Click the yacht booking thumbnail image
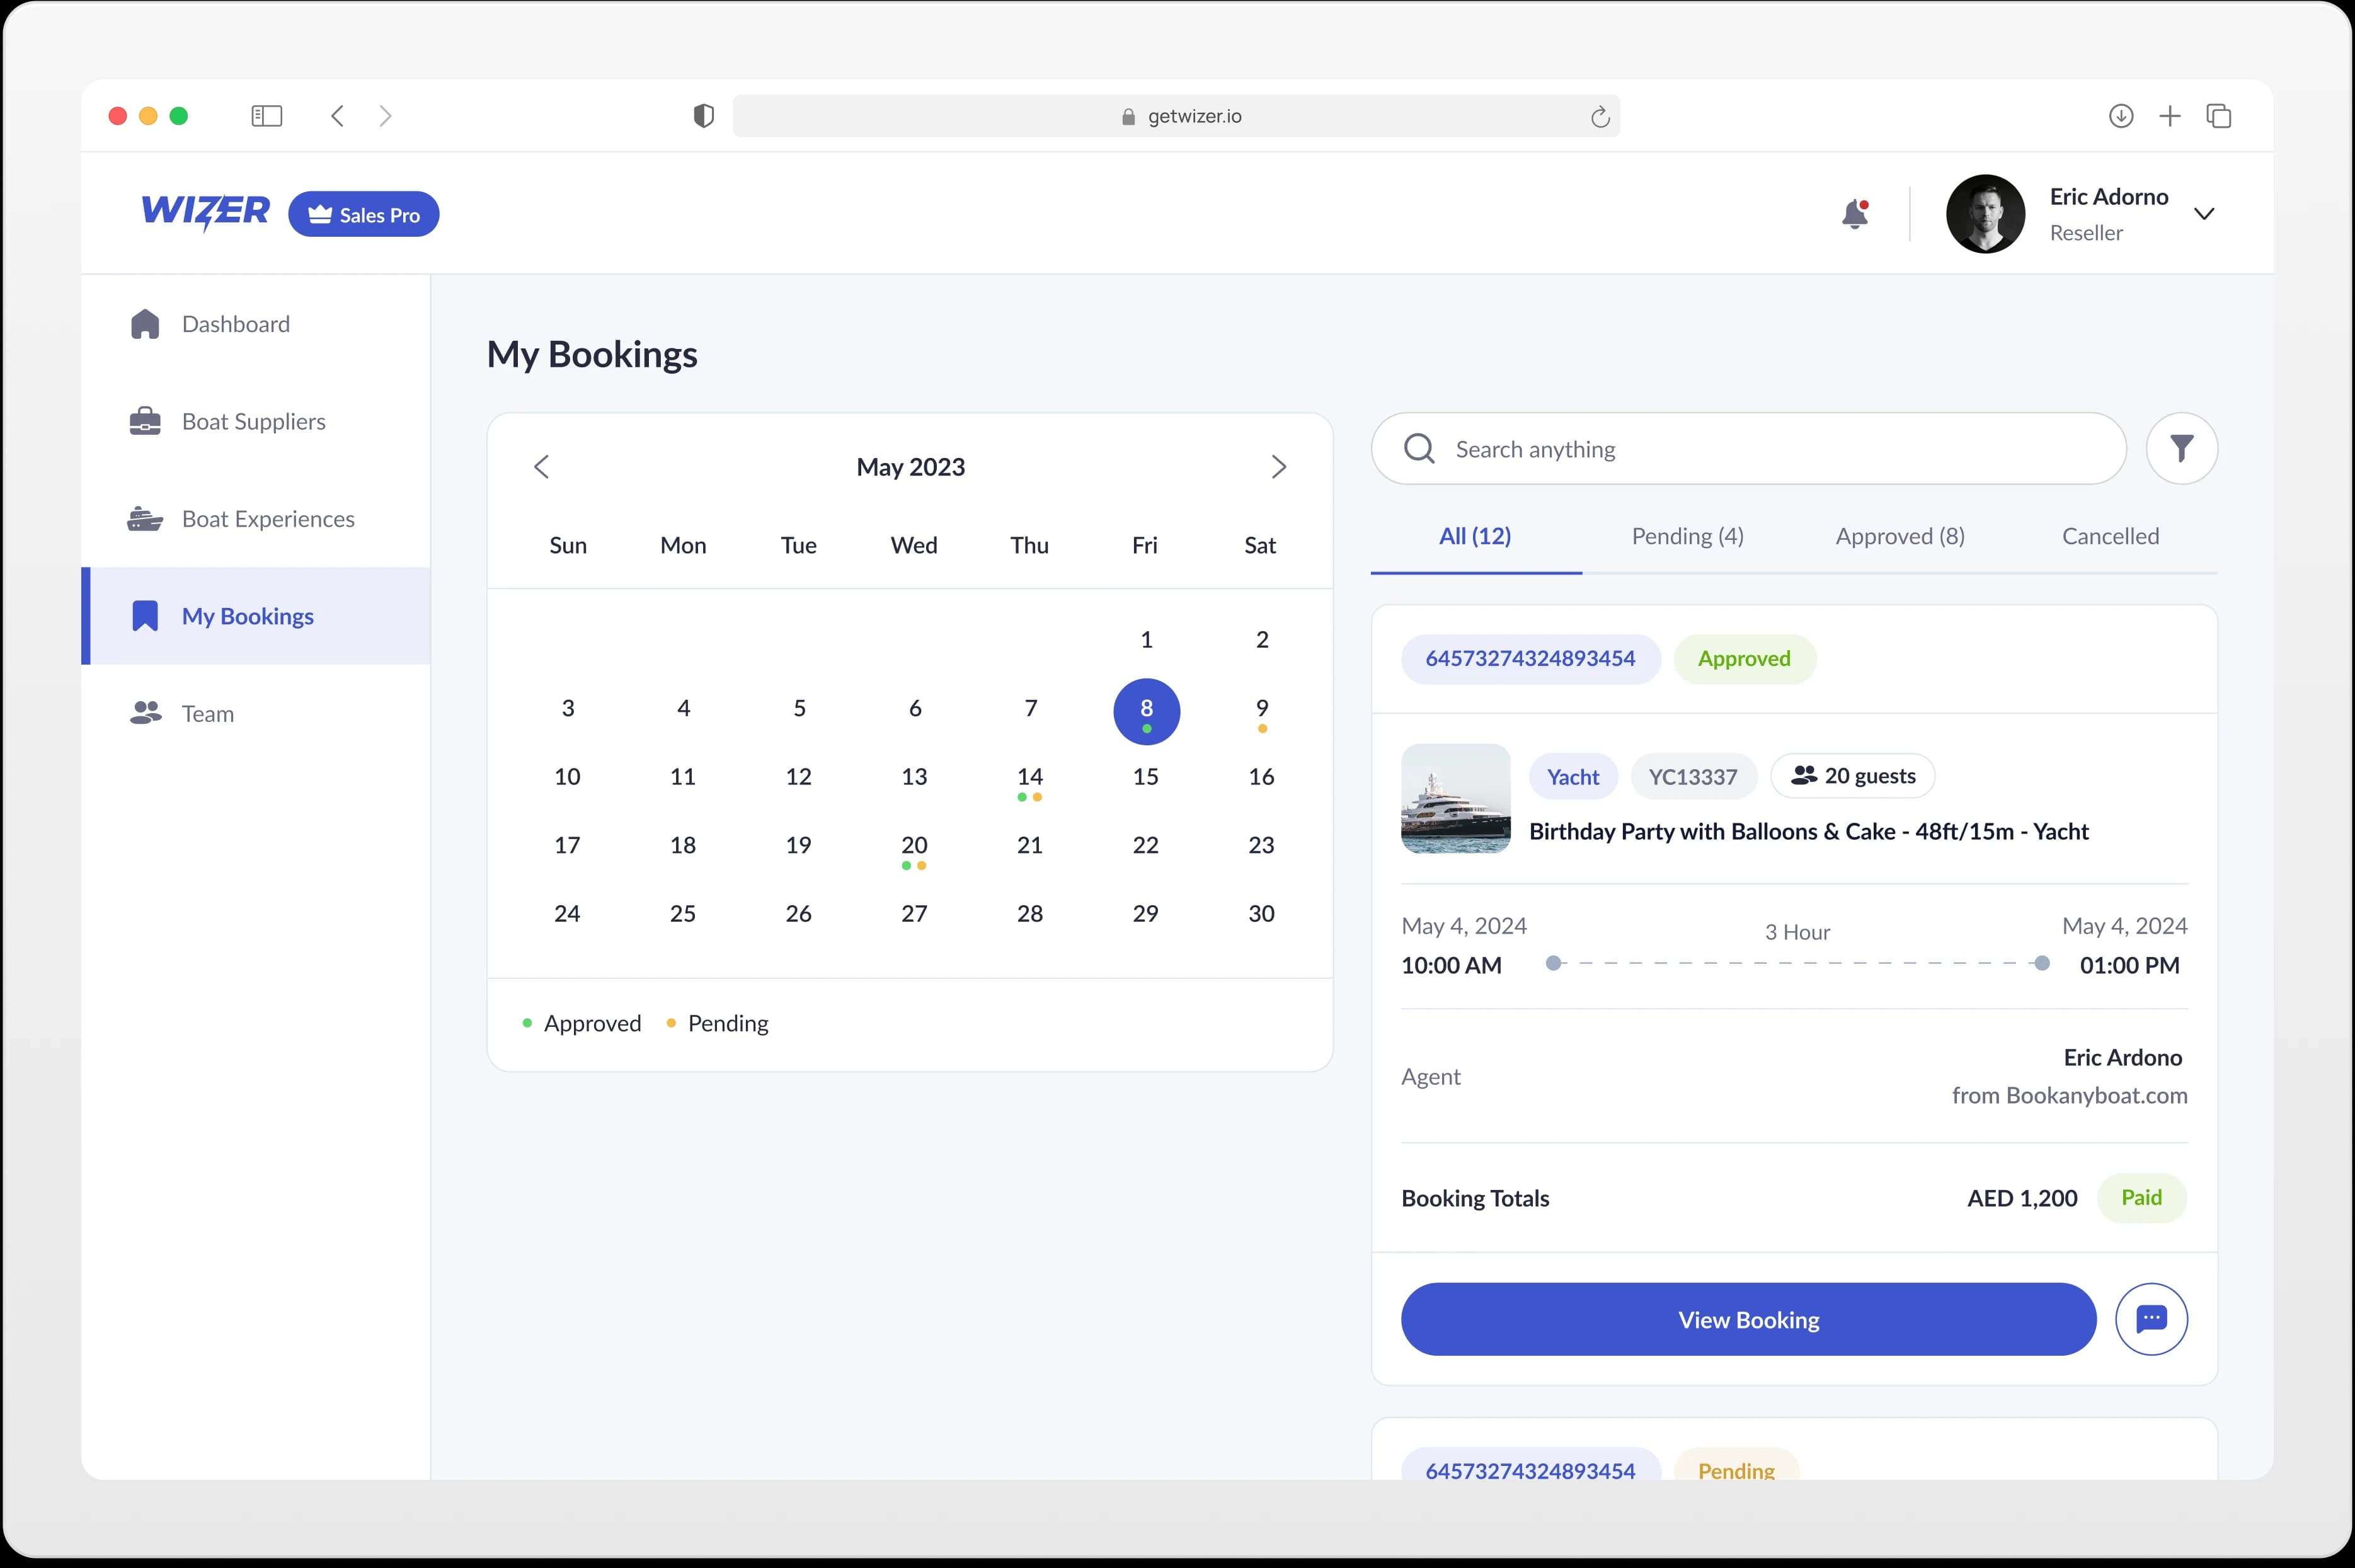The width and height of the screenshot is (2355, 1568). pyautogui.click(x=1455, y=798)
